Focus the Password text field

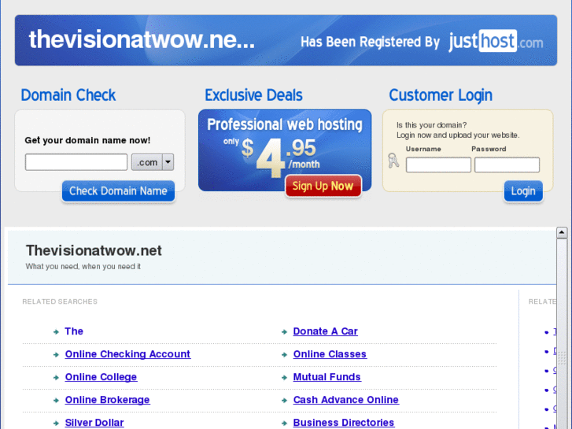[x=507, y=165]
